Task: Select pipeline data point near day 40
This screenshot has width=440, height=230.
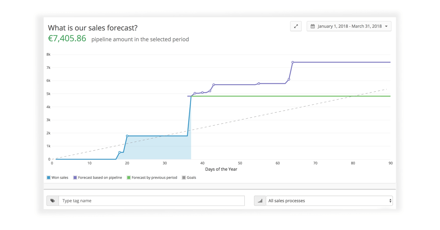Action: point(202,93)
